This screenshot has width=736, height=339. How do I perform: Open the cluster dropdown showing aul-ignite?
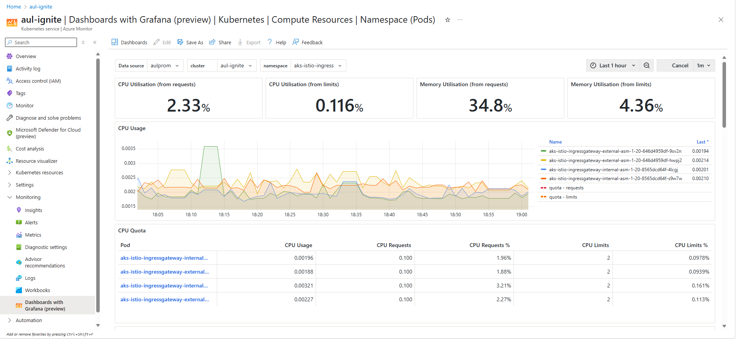pyautogui.click(x=236, y=66)
